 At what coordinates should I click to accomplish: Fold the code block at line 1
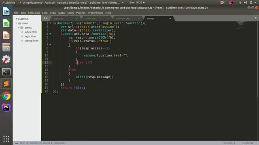point(50,23)
